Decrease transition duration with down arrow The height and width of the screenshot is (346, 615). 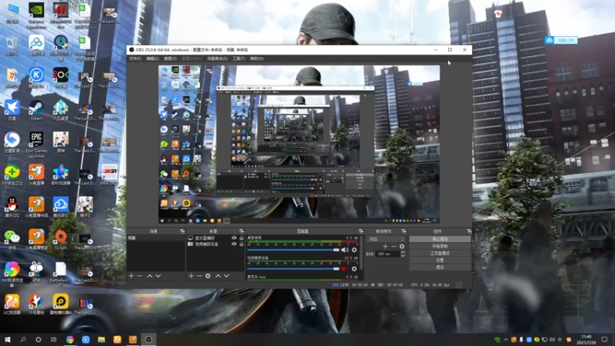(402, 255)
